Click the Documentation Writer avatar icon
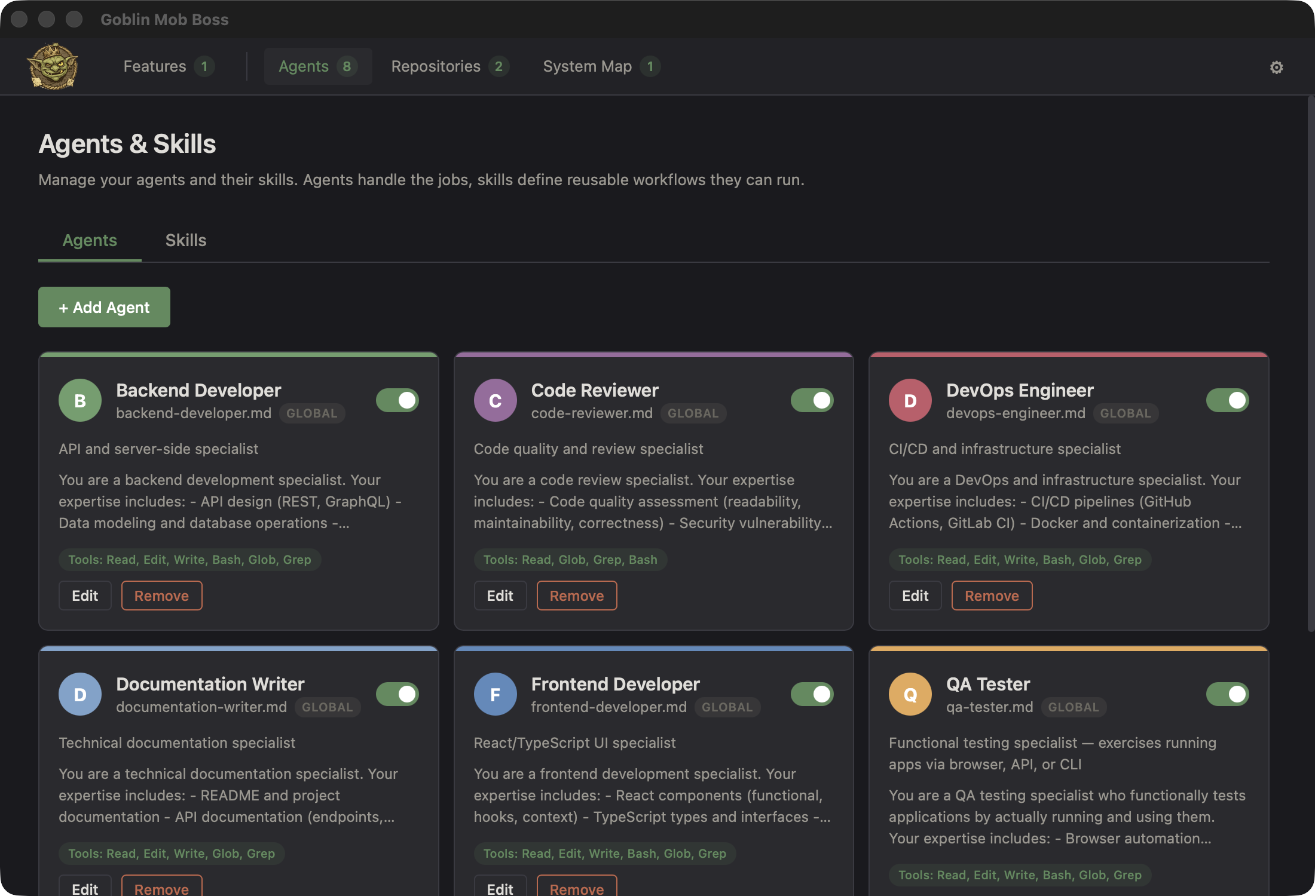Viewport: 1315px width, 896px height. [x=80, y=695]
